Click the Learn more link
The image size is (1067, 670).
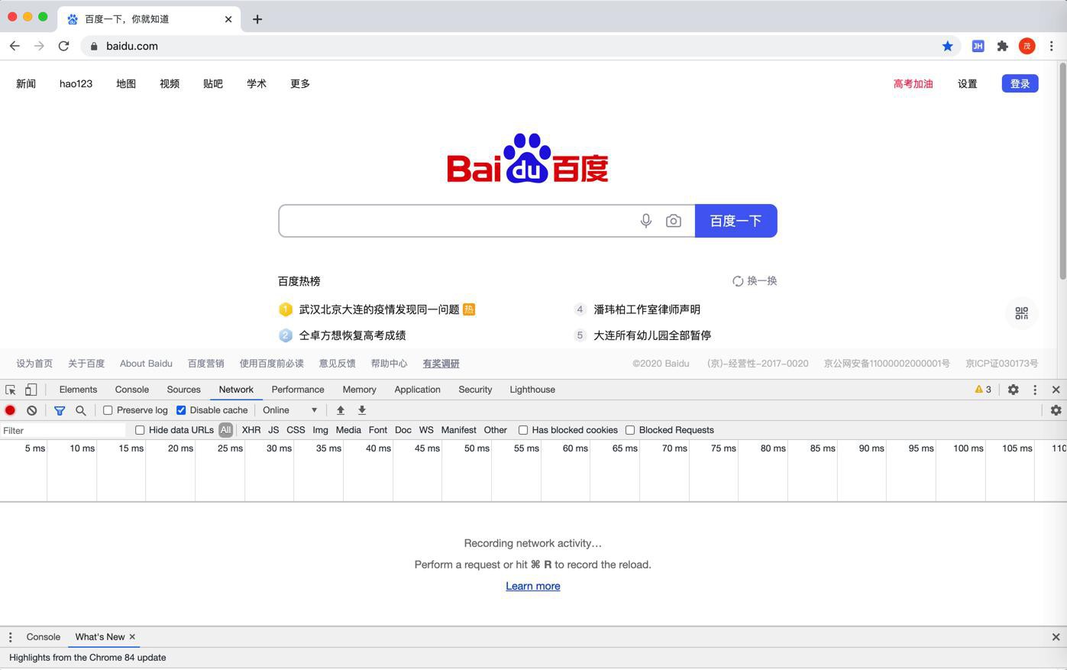(533, 586)
